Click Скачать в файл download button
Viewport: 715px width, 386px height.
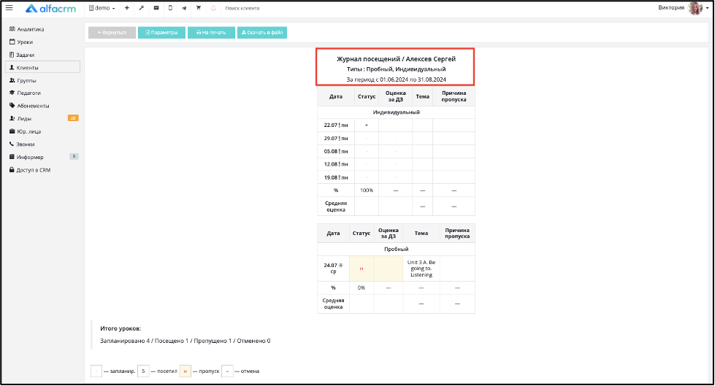[x=262, y=32]
